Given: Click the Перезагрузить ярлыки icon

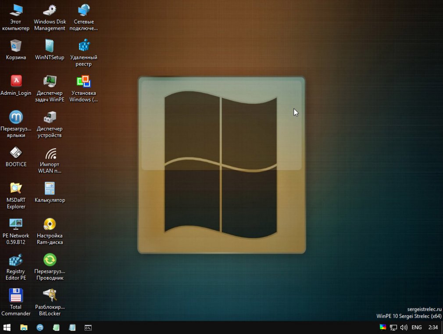Looking at the screenshot, I should pyautogui.click(x=16, y=124).
